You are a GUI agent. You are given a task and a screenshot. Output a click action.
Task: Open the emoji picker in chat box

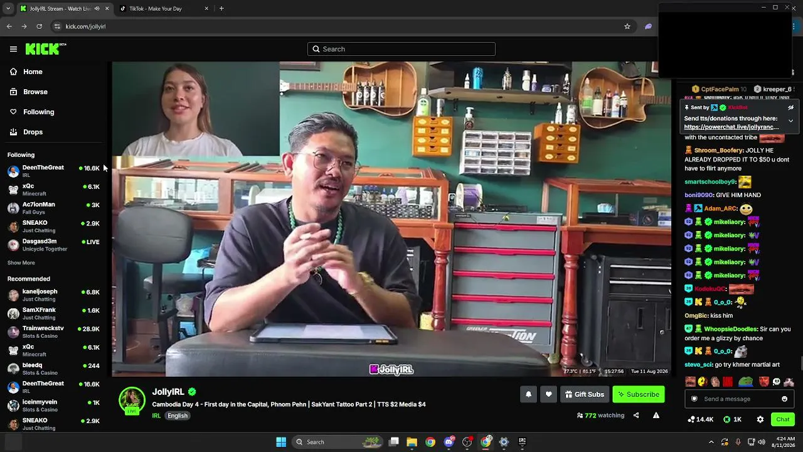(x=784, y=399)
